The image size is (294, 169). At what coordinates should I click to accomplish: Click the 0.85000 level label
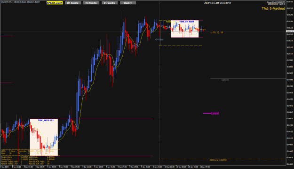tap(225, 80)
